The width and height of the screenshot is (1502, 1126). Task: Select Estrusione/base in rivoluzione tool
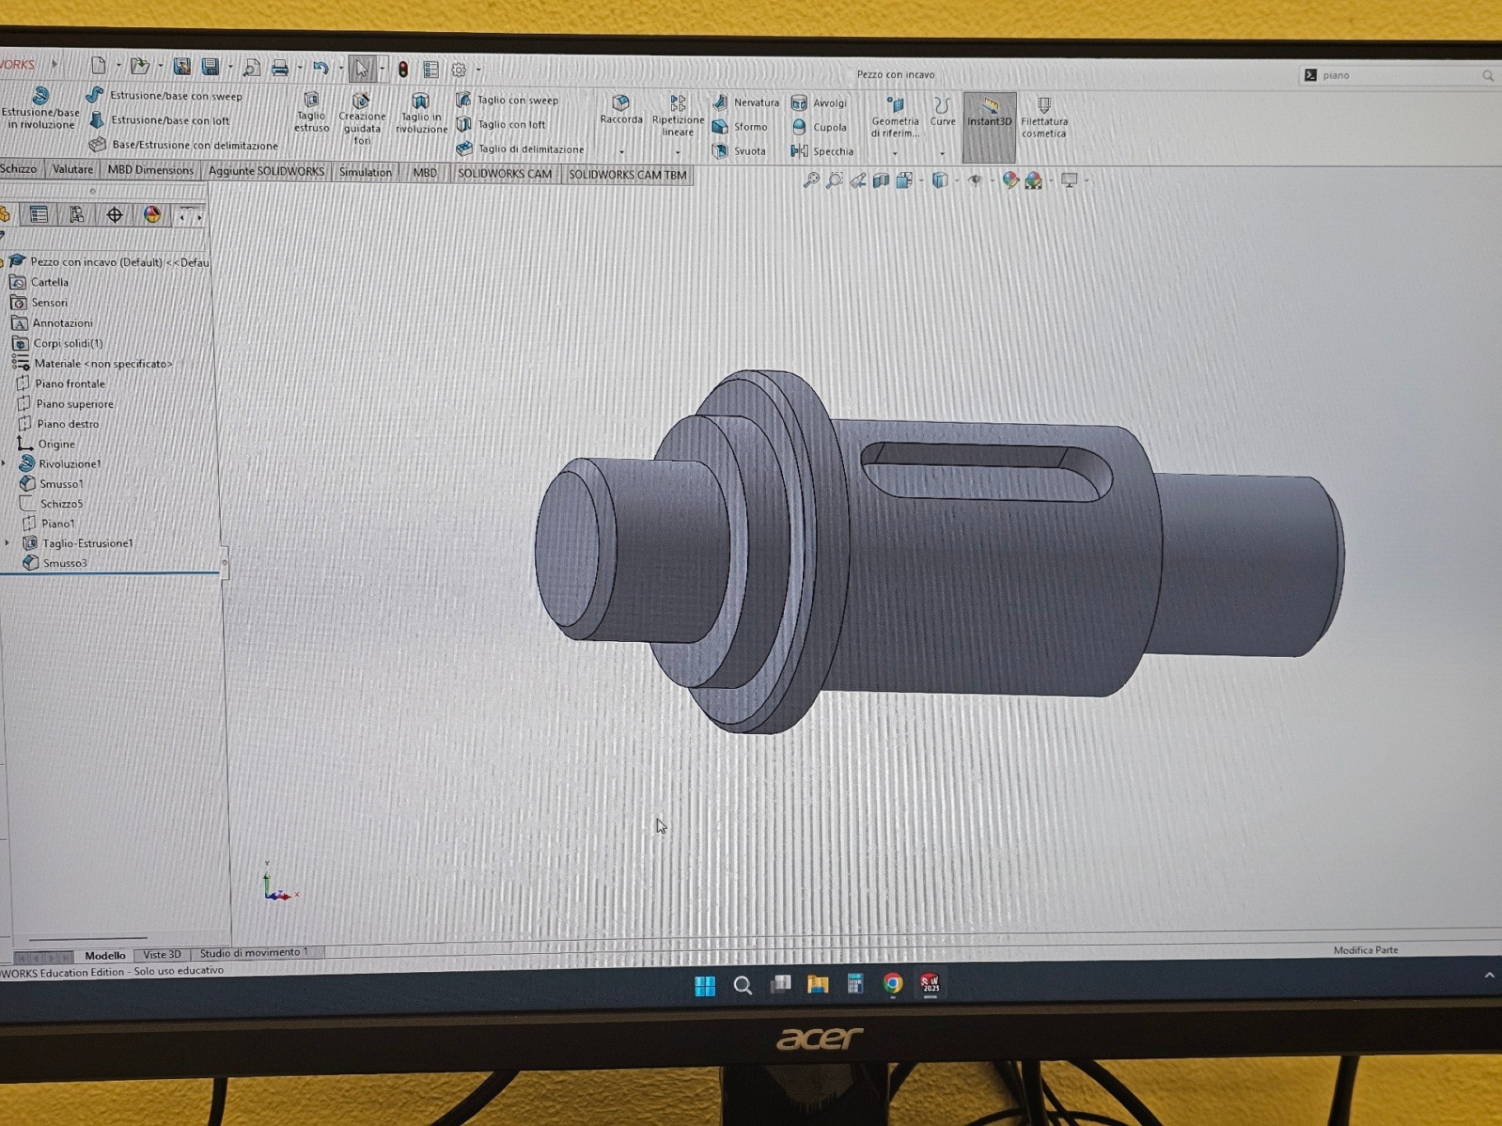click(x=40, y=108)
